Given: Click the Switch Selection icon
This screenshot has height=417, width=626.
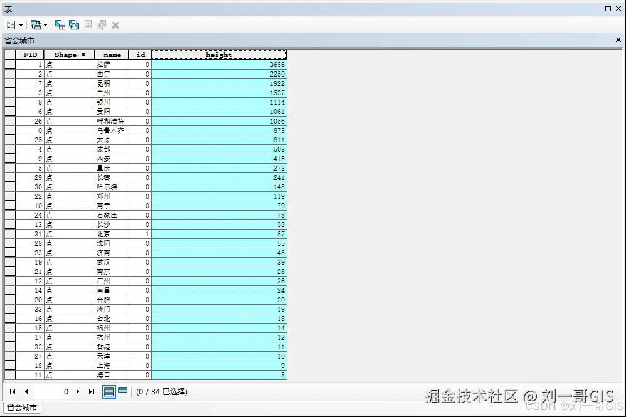Looking at the screenshot, I should 73,24.
